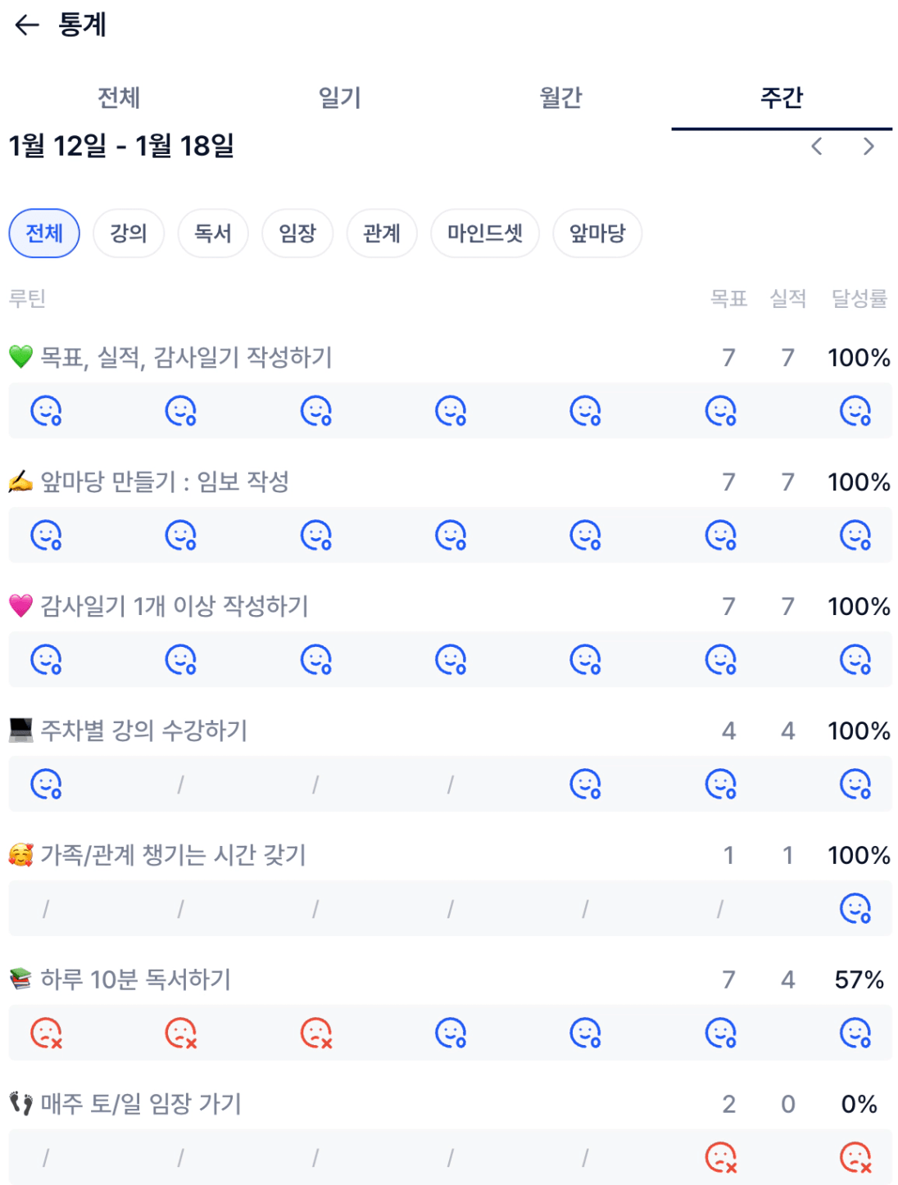
Task: Choose the 앞마당 filter chip
Action: coord(597,233)
